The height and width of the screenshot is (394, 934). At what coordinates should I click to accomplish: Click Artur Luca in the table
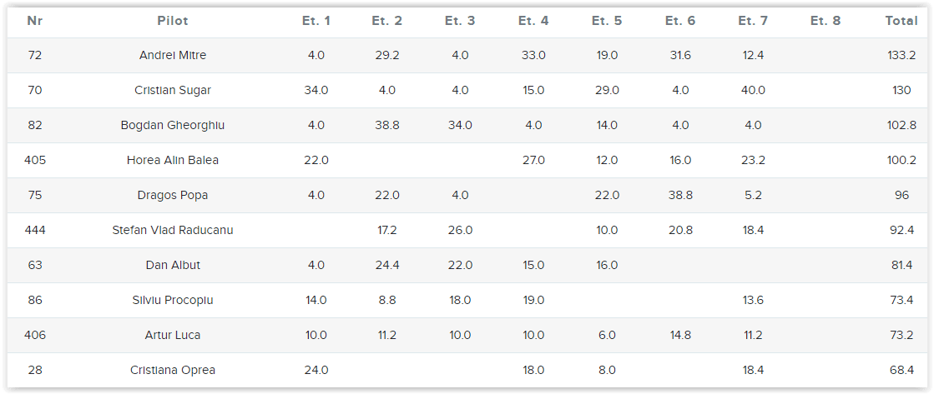(173, 335)
